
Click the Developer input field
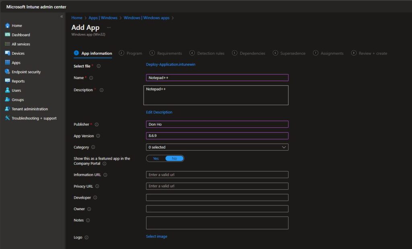pos(217,197)
